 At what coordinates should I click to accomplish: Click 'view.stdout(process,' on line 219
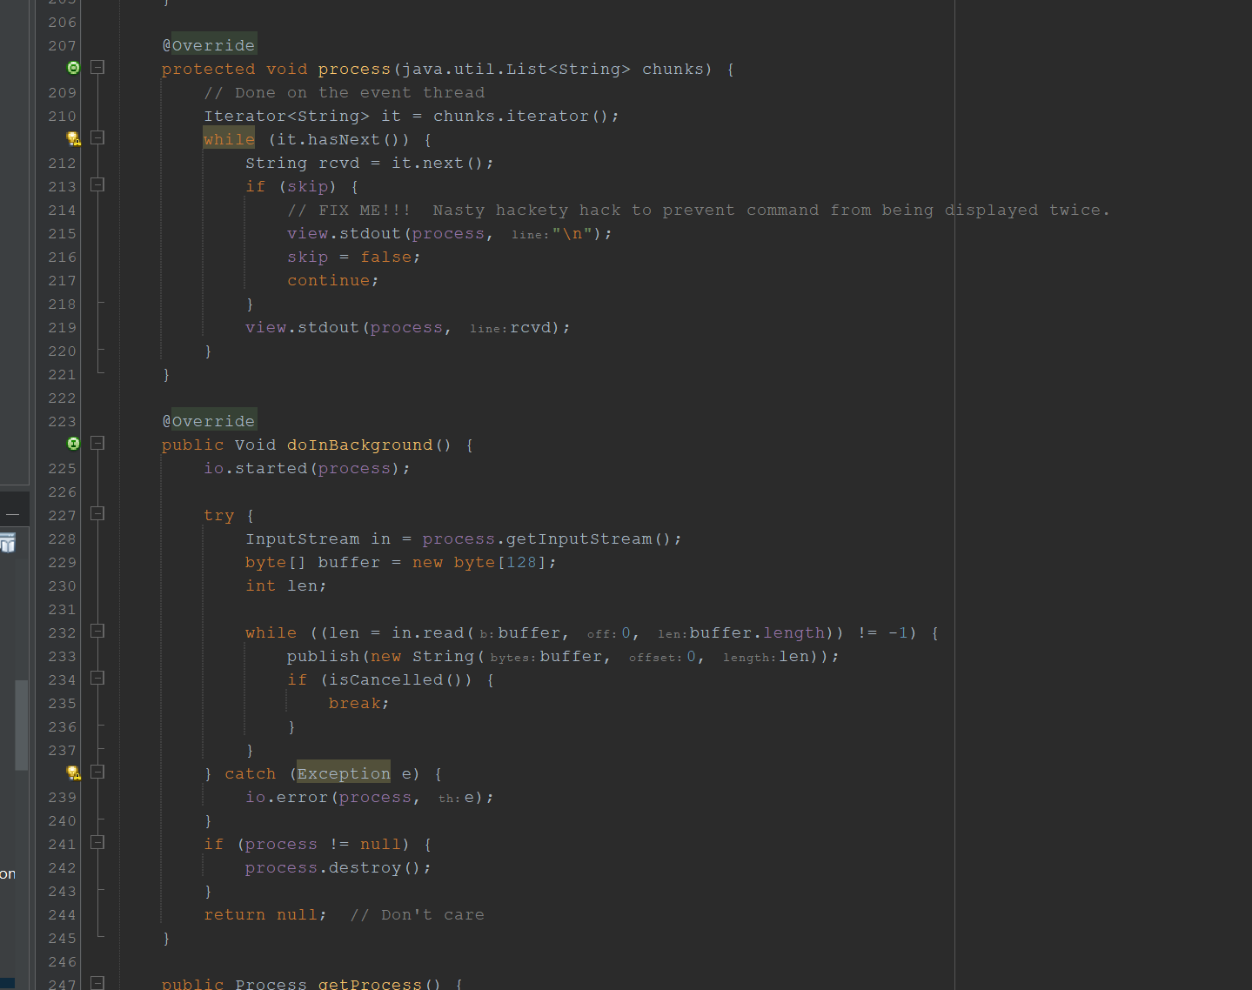[349, 327]
